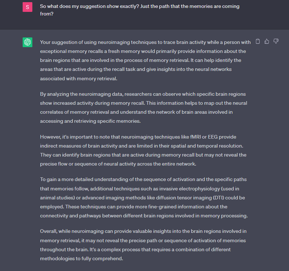Click the paragraph beginning "By analyzing the neuroimaging"

[x=143, y=108]
